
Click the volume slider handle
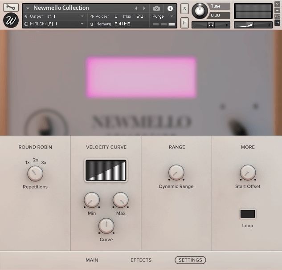[x=249, y=25]
